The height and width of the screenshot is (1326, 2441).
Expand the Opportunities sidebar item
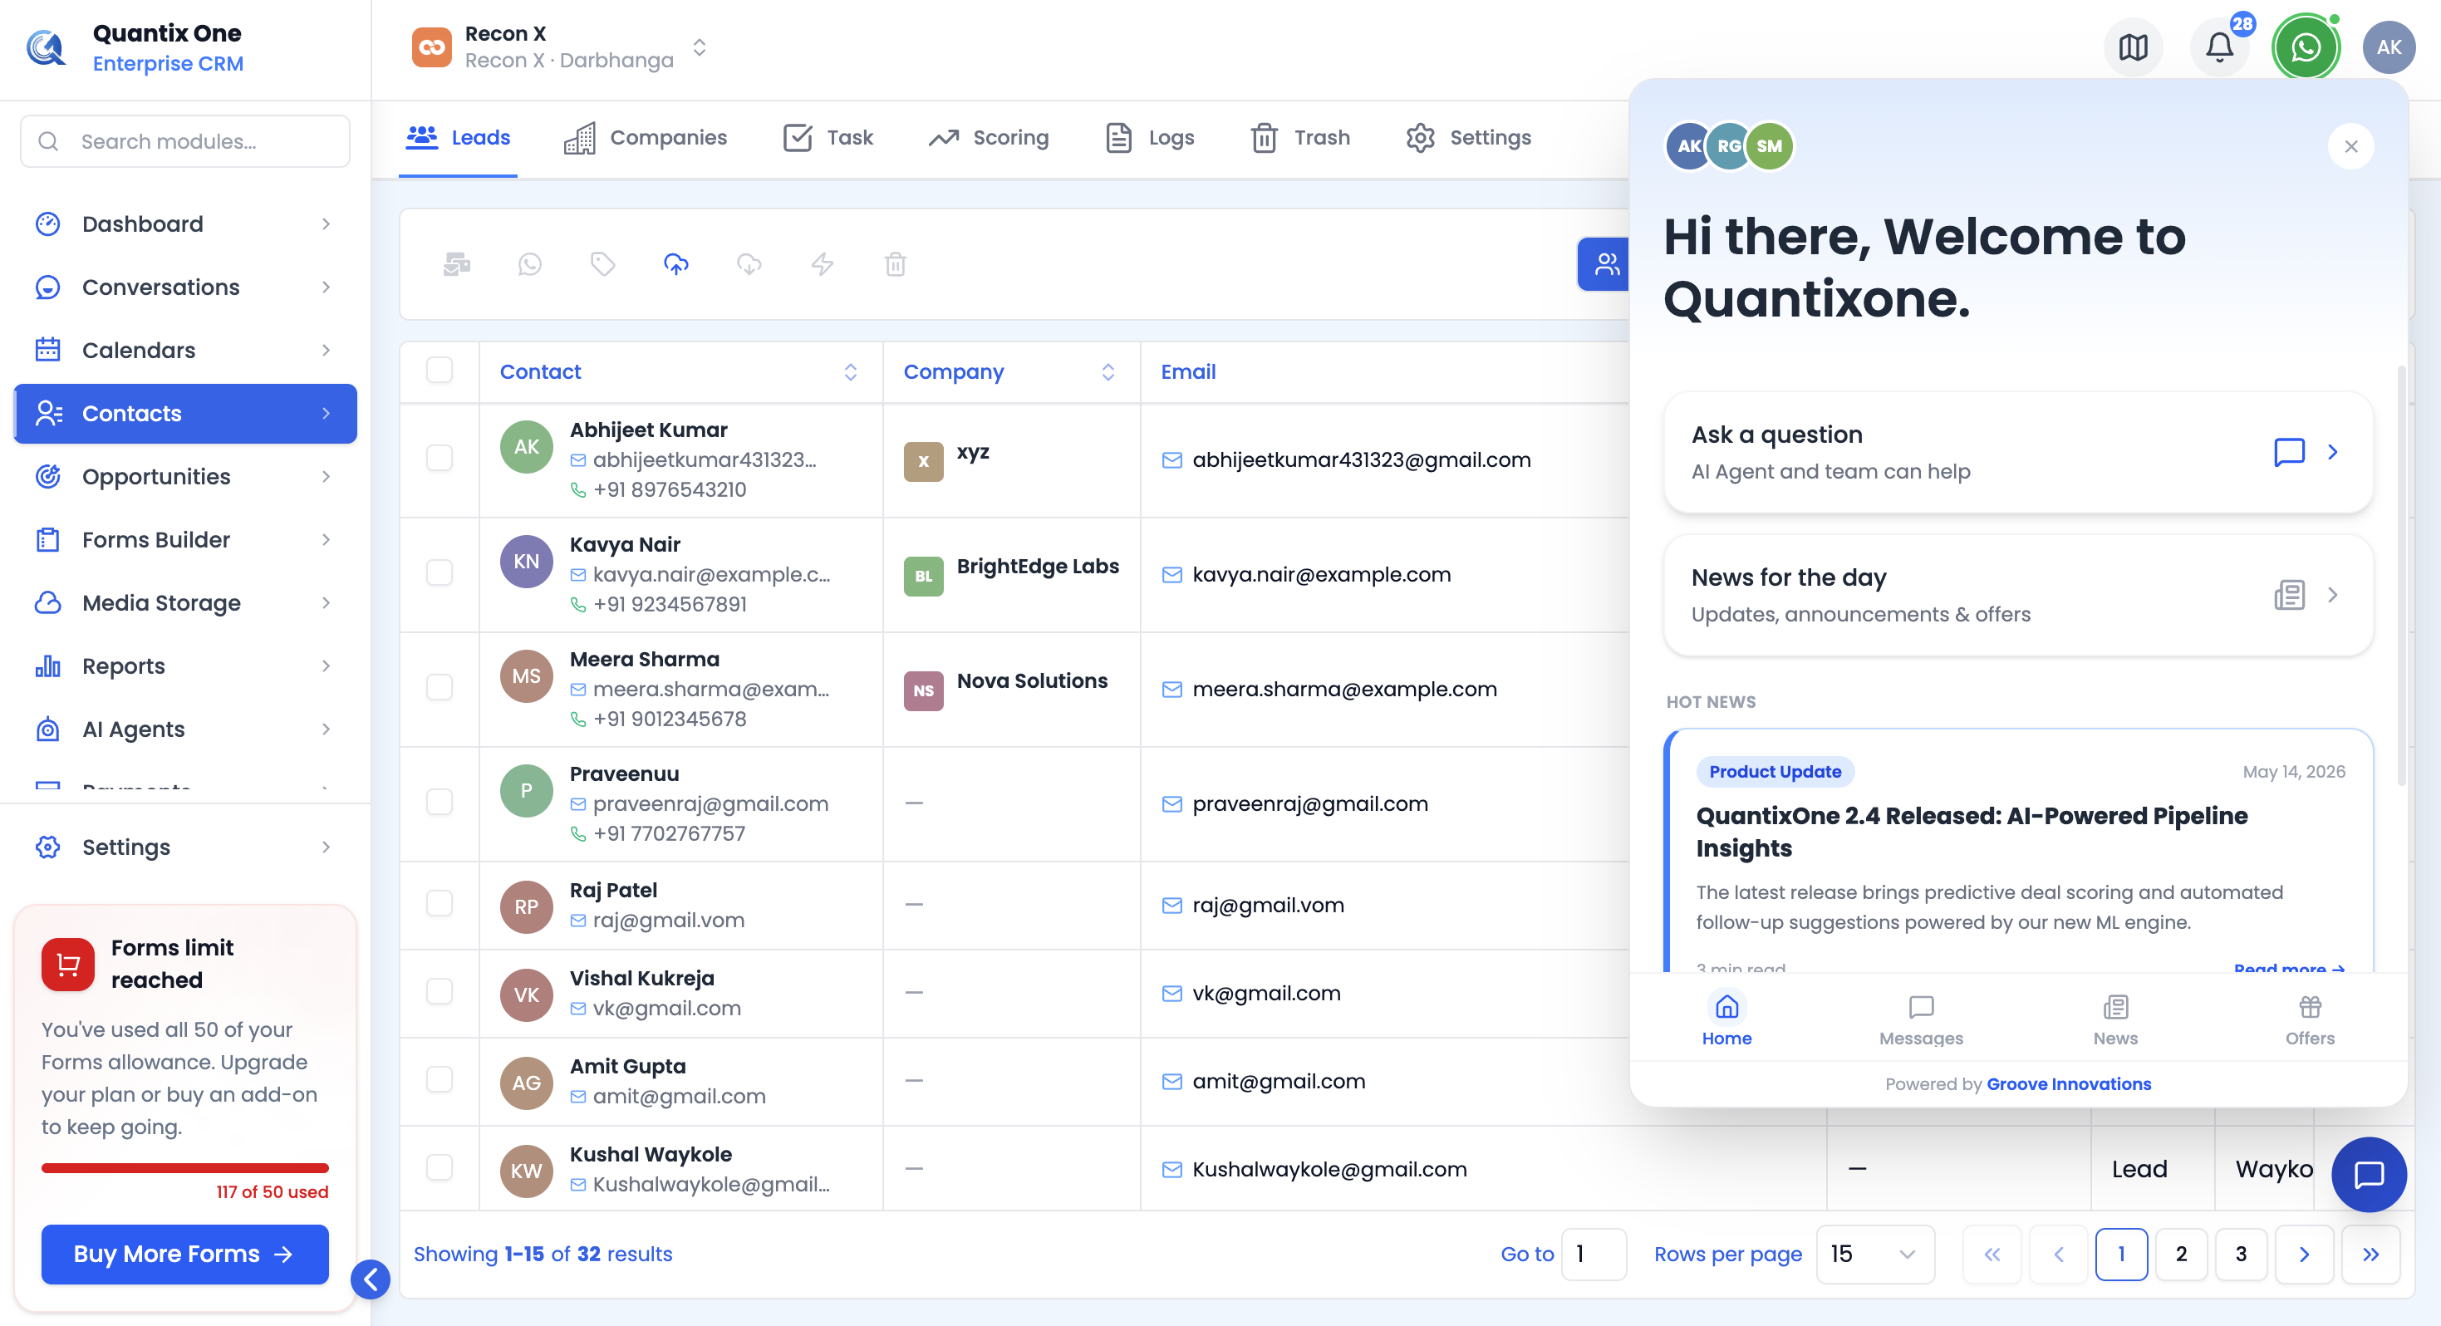[x=186, y=476]
